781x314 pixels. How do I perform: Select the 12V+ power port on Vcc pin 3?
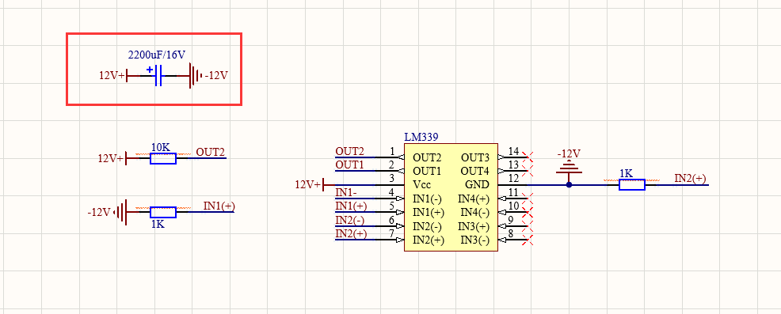[315, 184]
